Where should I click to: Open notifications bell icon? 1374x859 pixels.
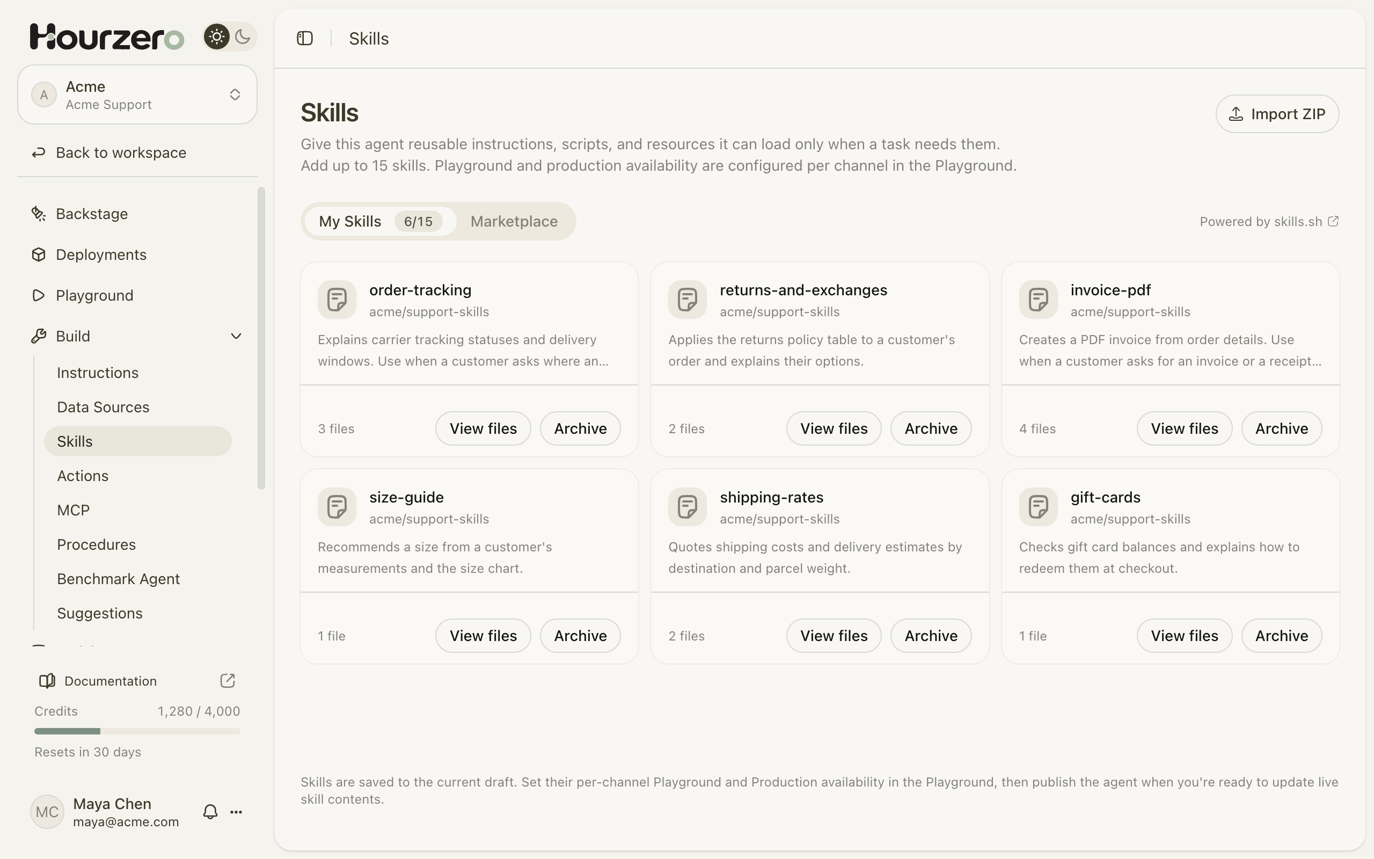(210, 812)
